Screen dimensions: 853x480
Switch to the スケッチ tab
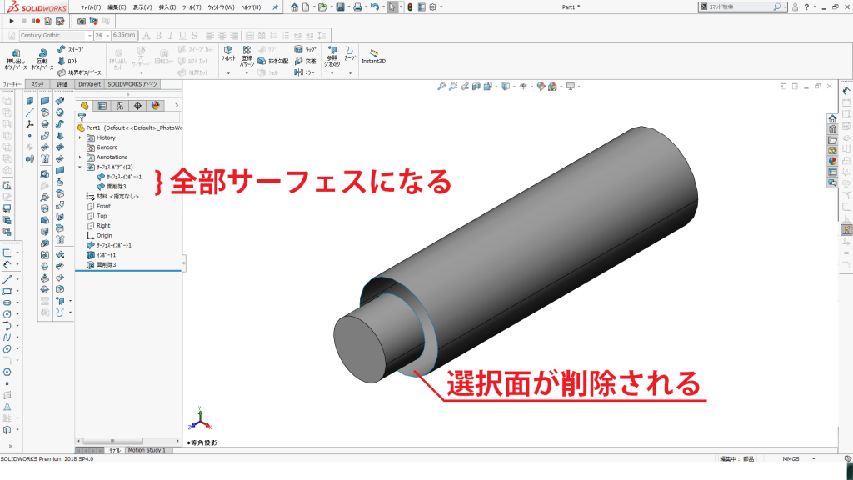pyautogui.click(x=37, y=84)
